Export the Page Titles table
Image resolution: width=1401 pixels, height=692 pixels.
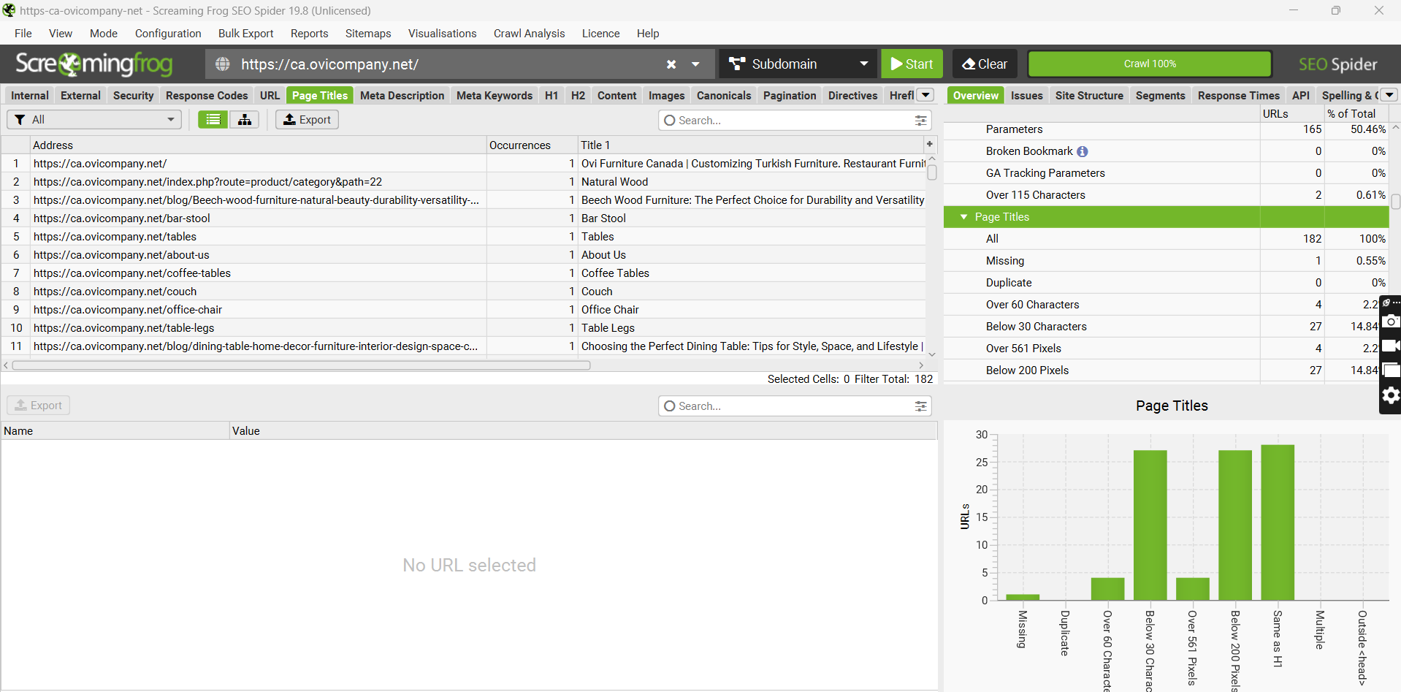point(307,120)
